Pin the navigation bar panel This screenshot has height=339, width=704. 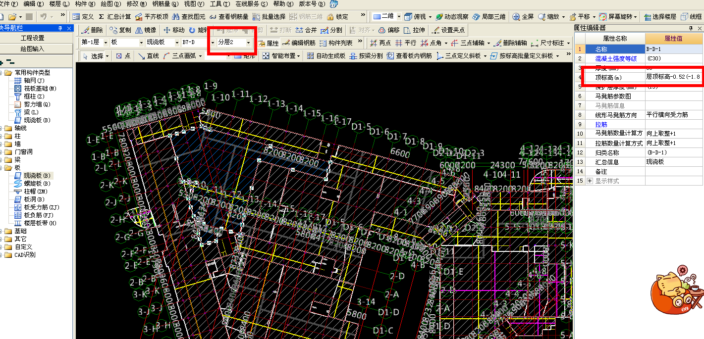coord(61,28)
